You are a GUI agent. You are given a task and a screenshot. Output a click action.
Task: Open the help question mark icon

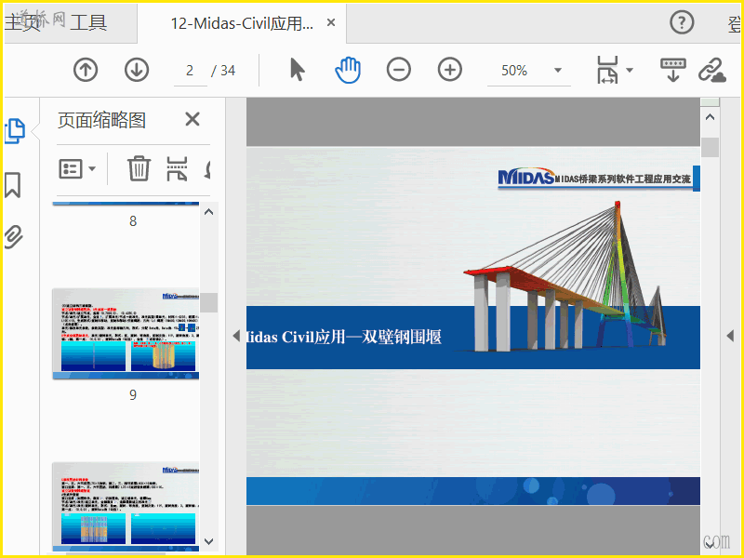pyautogui.click(x=682, y=21)
